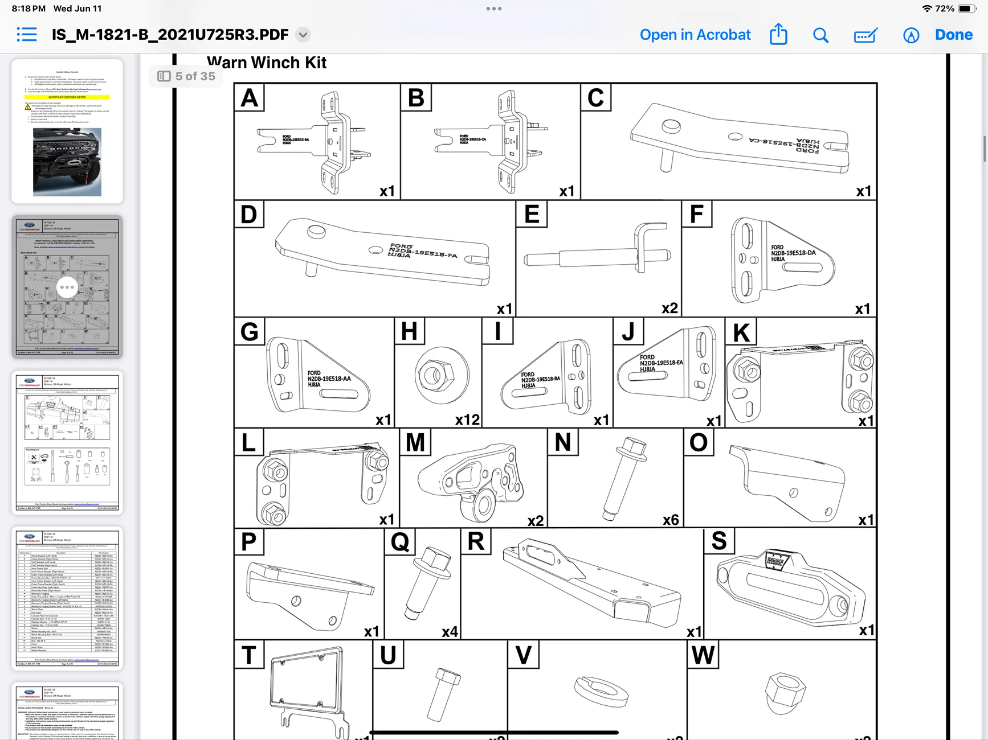988x740 pixels.
Task: Tap the file title IS_M-1821-B_2021U725R3.PDF
Action: 170,35
